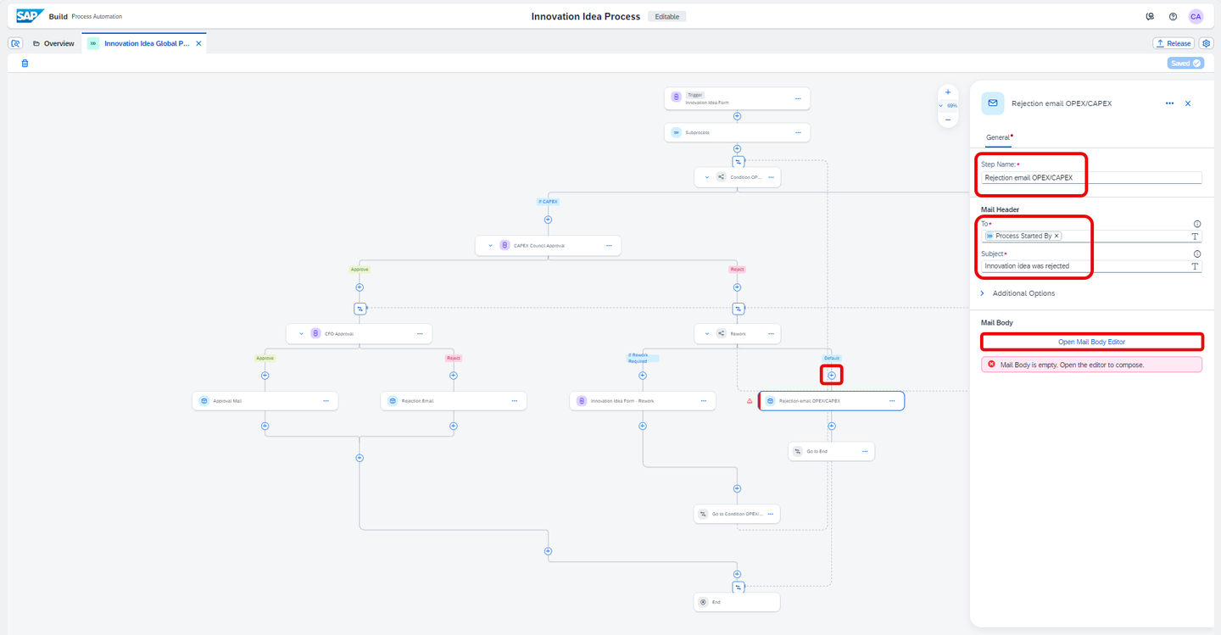Open Go to End three-dot menu

click(x=865, y=451)
